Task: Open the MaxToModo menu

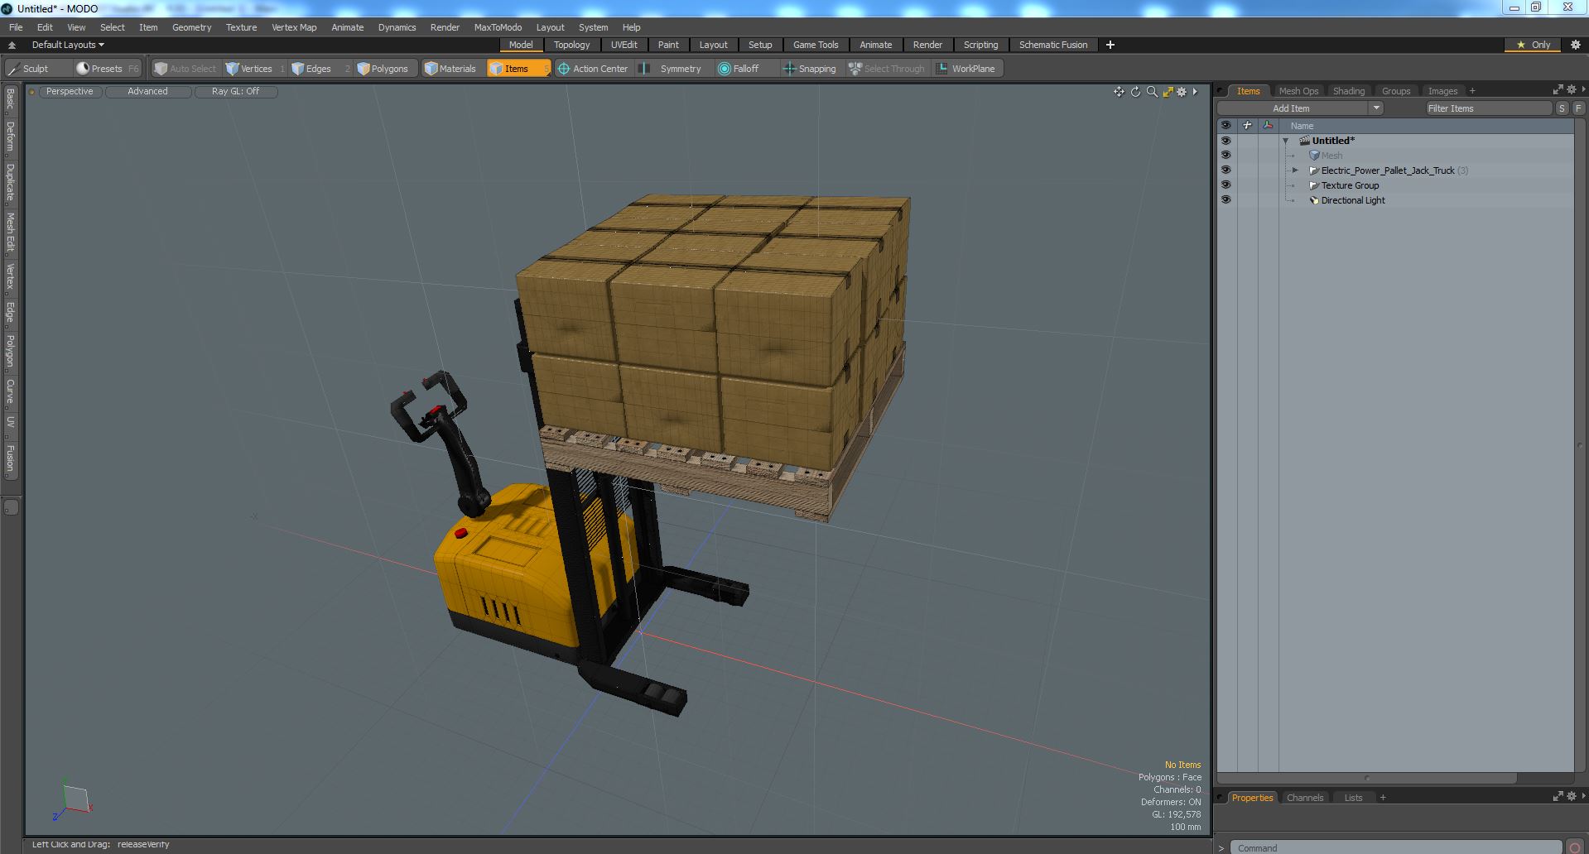Action: (498, 27)
